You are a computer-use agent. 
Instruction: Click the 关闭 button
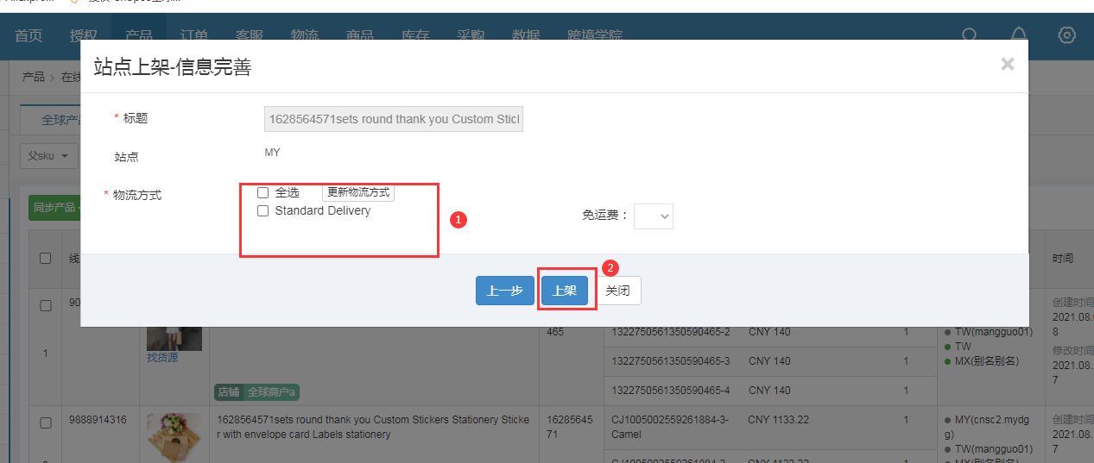[x=617, y=291]
